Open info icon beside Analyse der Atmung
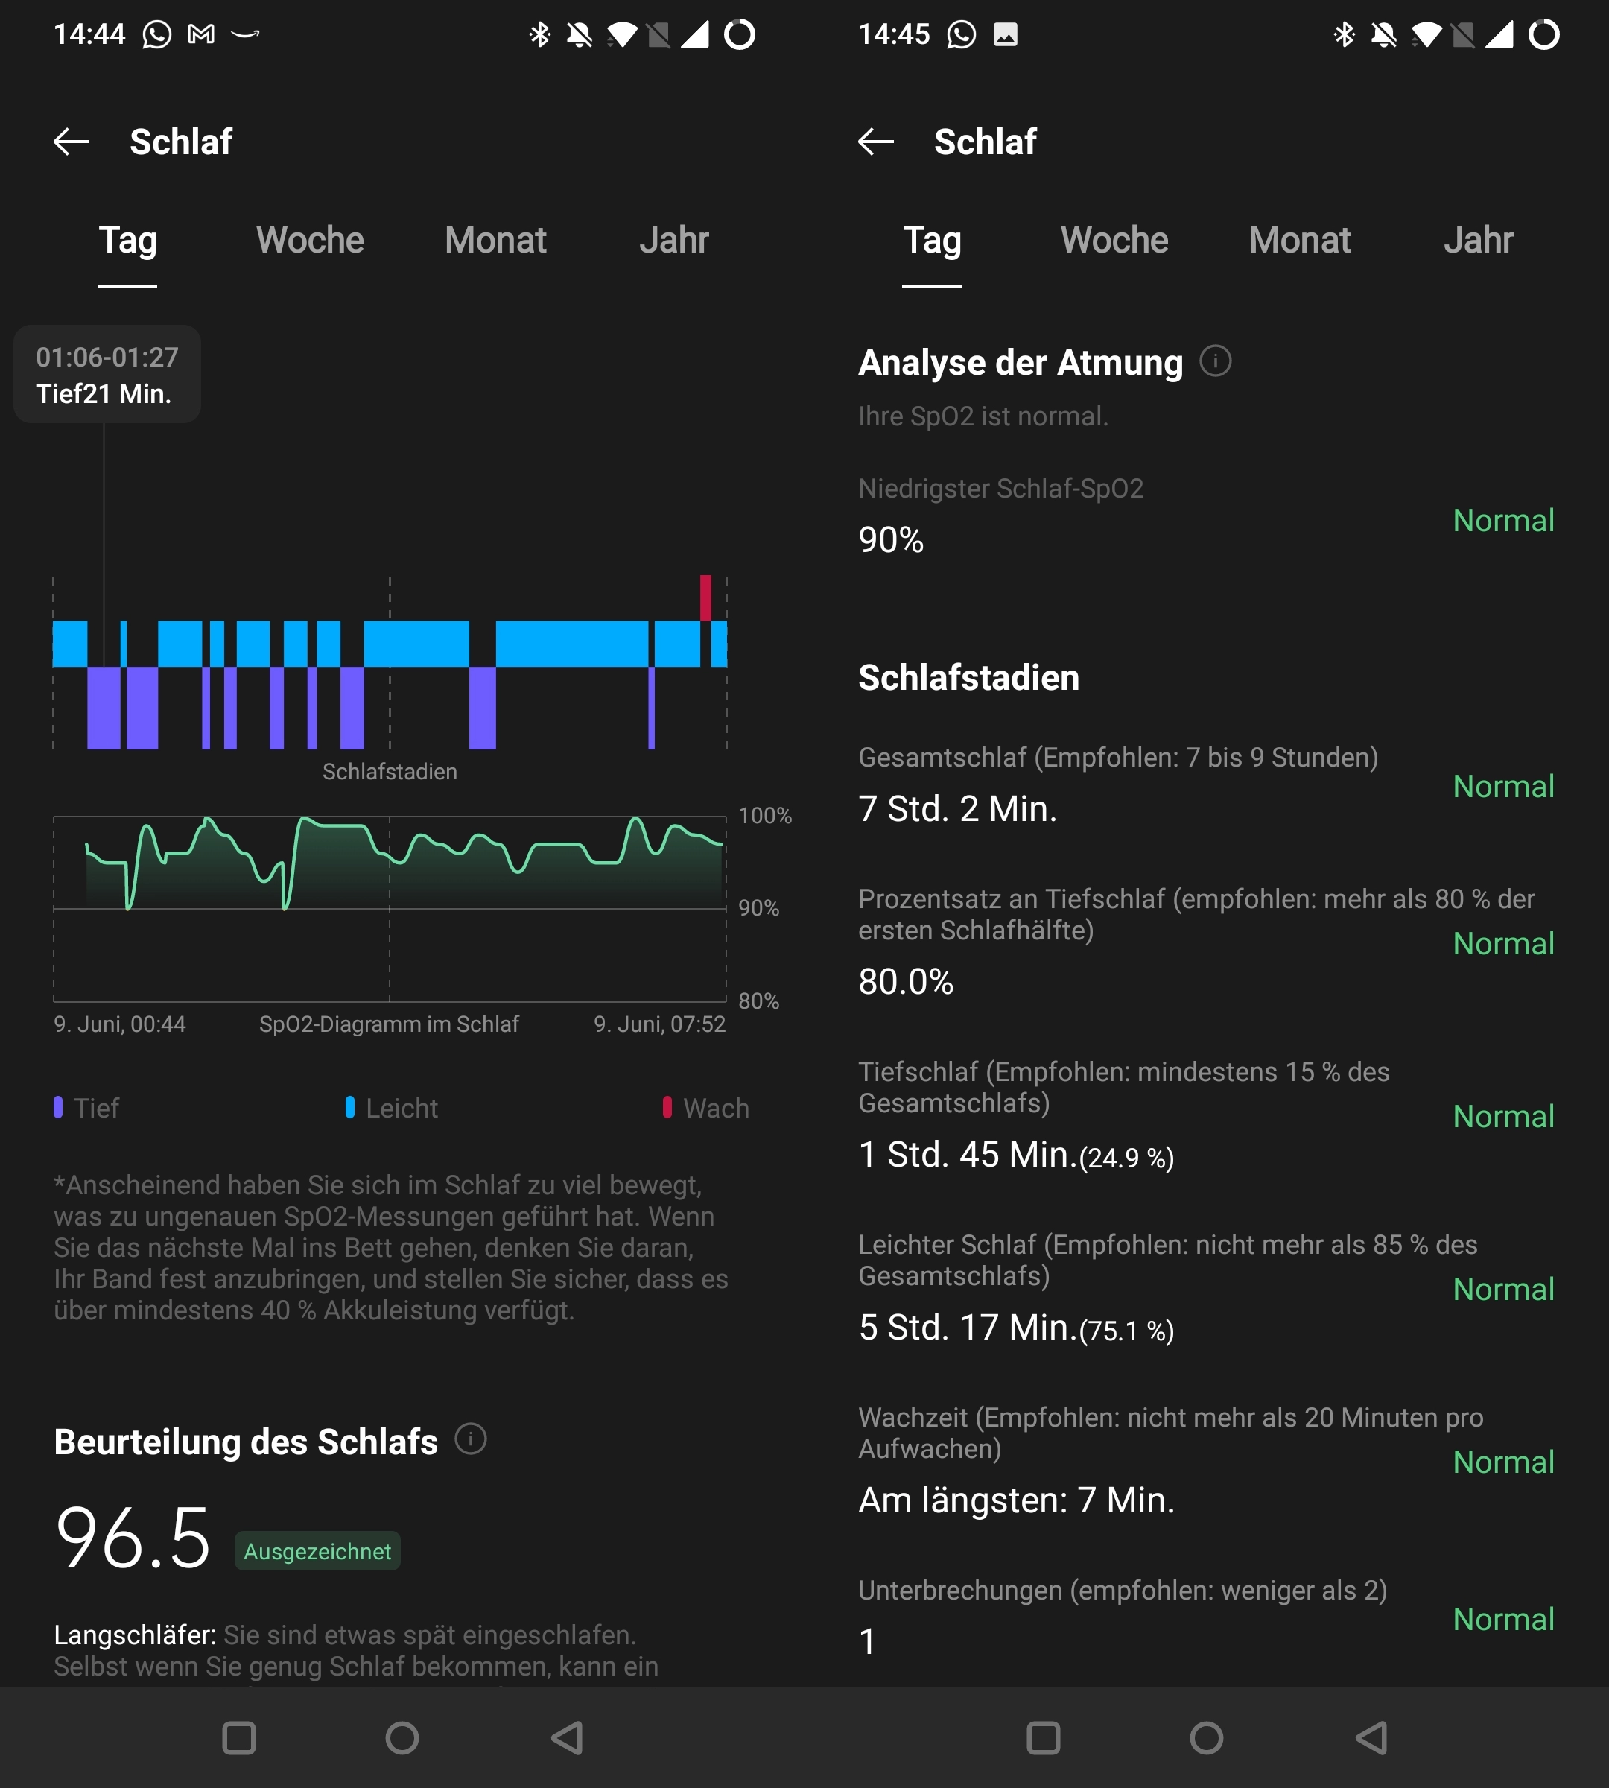This screenshot has height=1788, width=1609. pos(1216,361)
